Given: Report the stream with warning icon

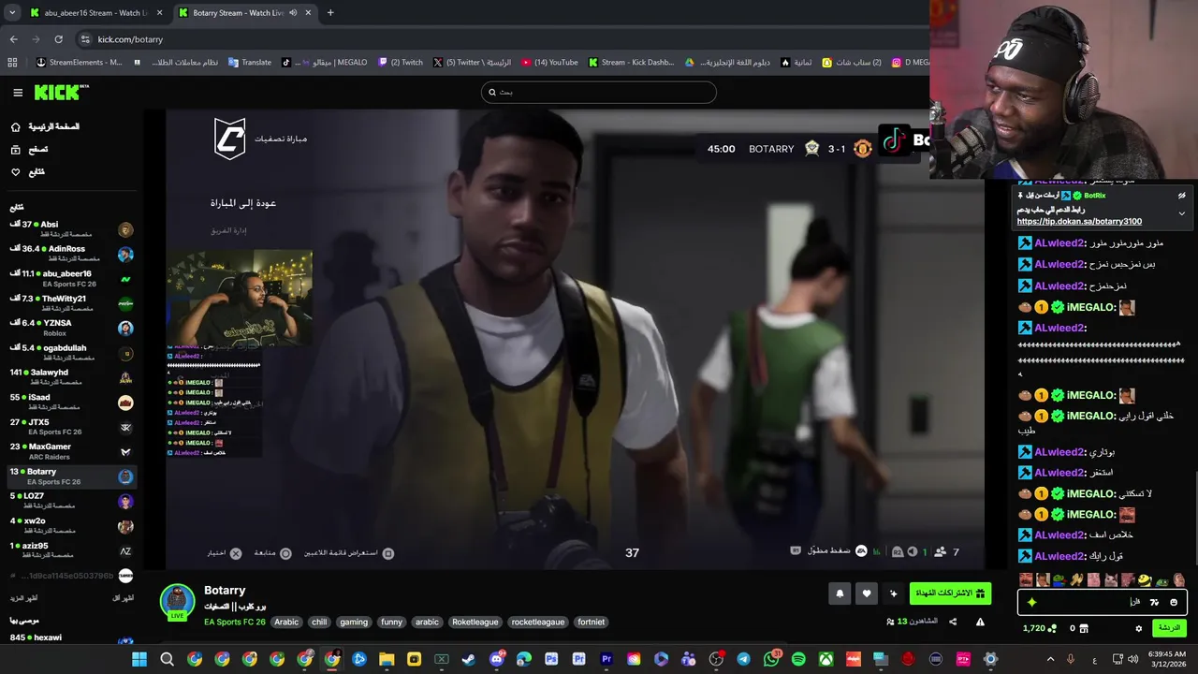Looking at the screenshot, I should tap(980, 622).
